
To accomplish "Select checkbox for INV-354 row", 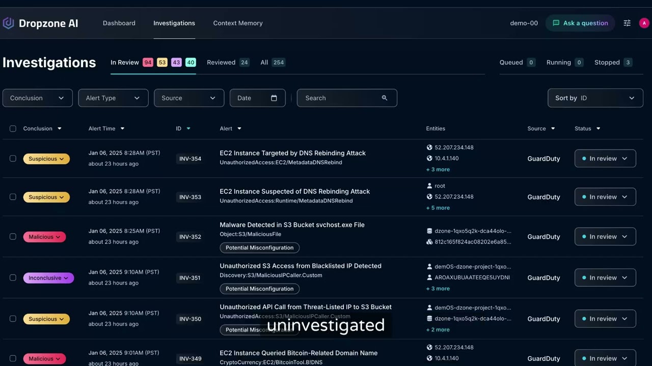I will click(x=13, y=159).
